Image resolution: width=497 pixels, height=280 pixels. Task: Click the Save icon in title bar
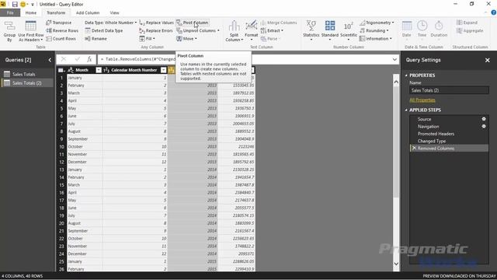[x=15, y=5]
